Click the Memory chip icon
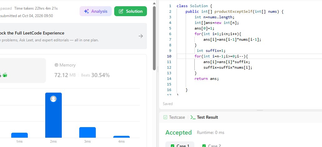Screen dimensions: 322x147 point(56,65)
